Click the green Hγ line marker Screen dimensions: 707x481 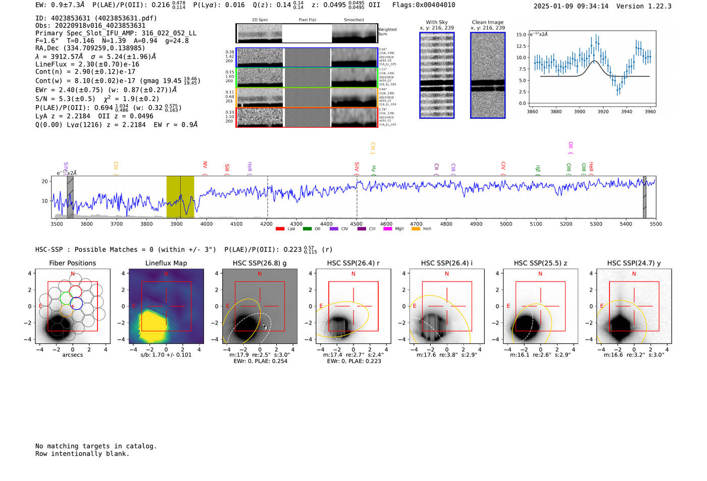coord(374,170)
